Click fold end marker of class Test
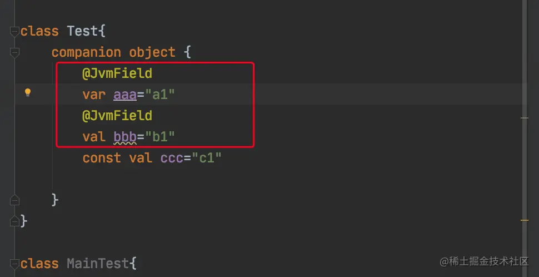This screenshot has width=539, height=277. [14, 220]
